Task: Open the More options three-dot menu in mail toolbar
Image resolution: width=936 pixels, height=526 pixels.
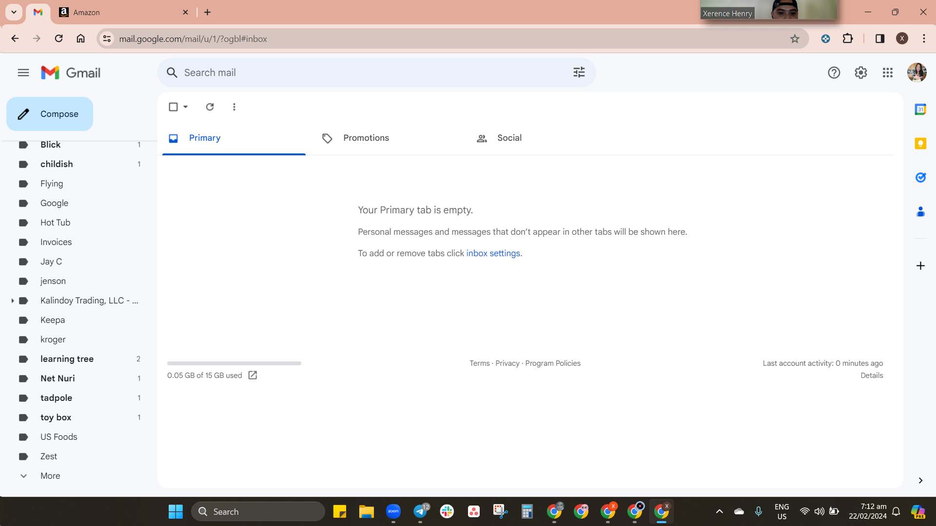Action: [234, 107]
